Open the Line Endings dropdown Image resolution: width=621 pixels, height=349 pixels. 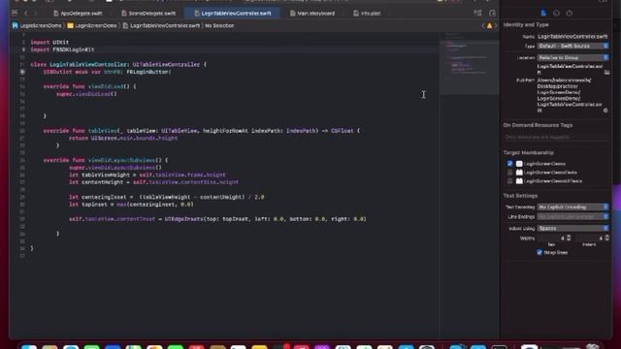(573, 216)
